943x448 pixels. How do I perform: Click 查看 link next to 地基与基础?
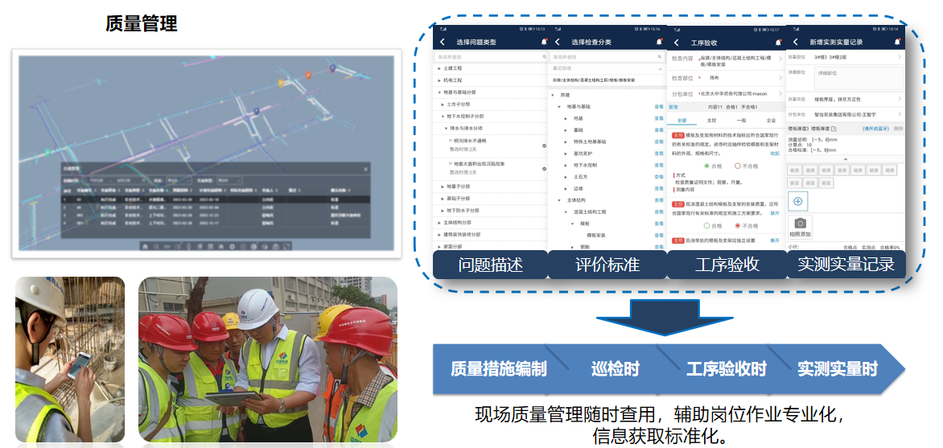point(659,106)
